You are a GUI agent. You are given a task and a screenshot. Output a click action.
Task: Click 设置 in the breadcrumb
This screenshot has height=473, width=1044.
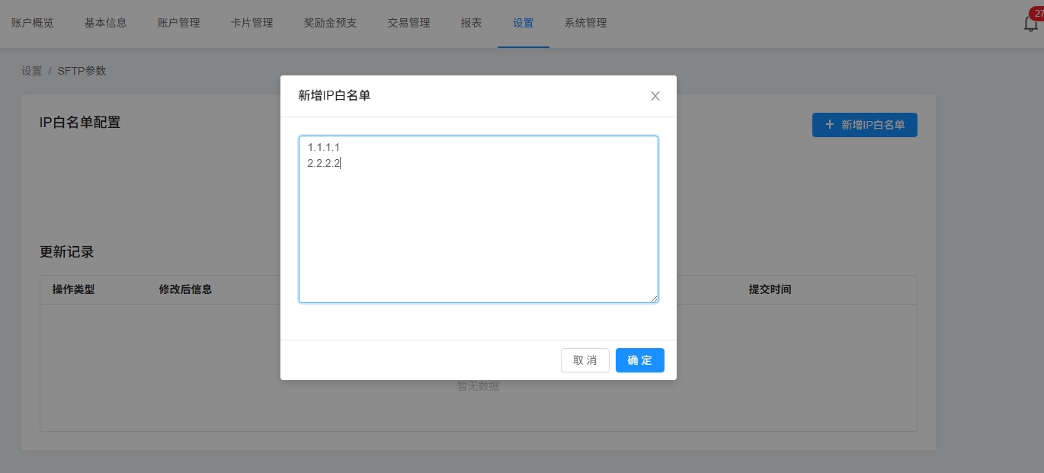(32, 71)
